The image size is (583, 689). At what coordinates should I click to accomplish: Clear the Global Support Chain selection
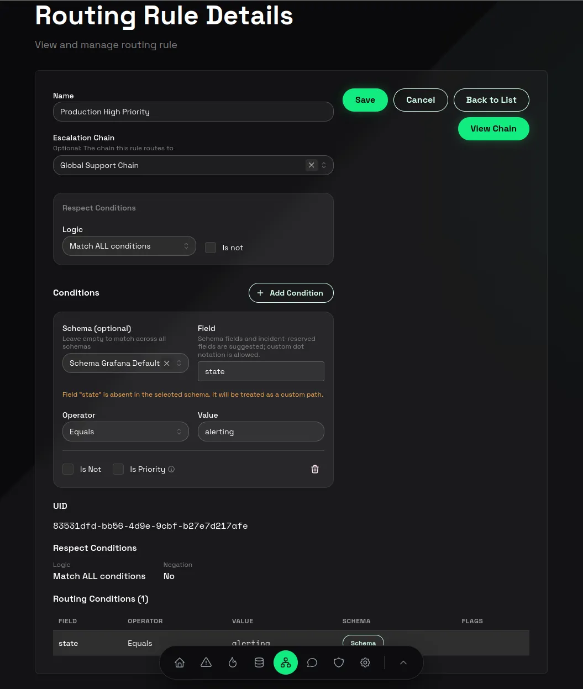coord(312,165)
